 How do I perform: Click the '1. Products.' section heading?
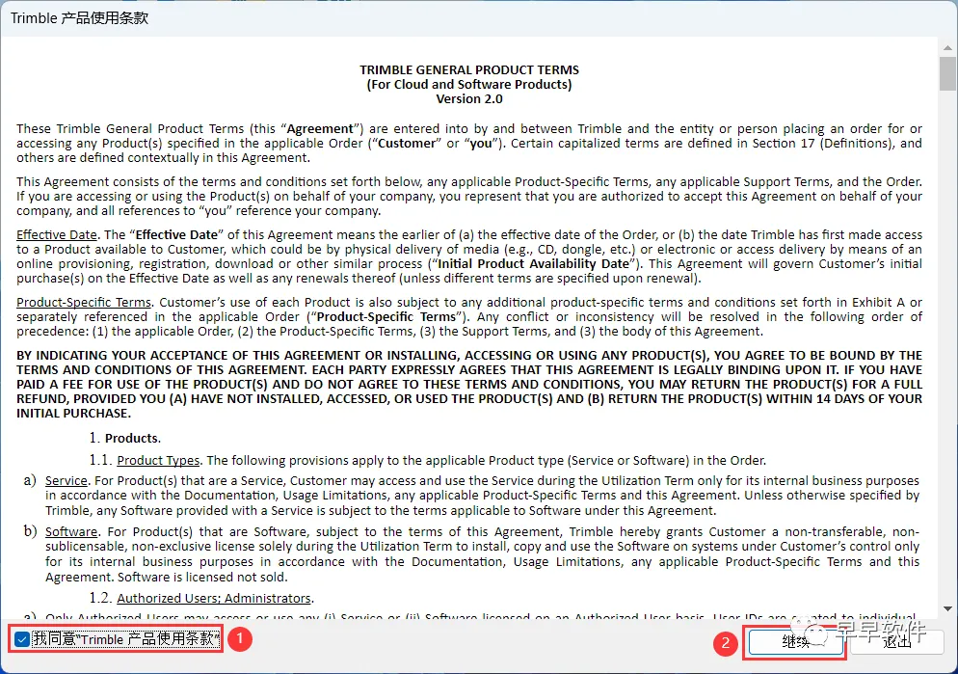[125, 438]
